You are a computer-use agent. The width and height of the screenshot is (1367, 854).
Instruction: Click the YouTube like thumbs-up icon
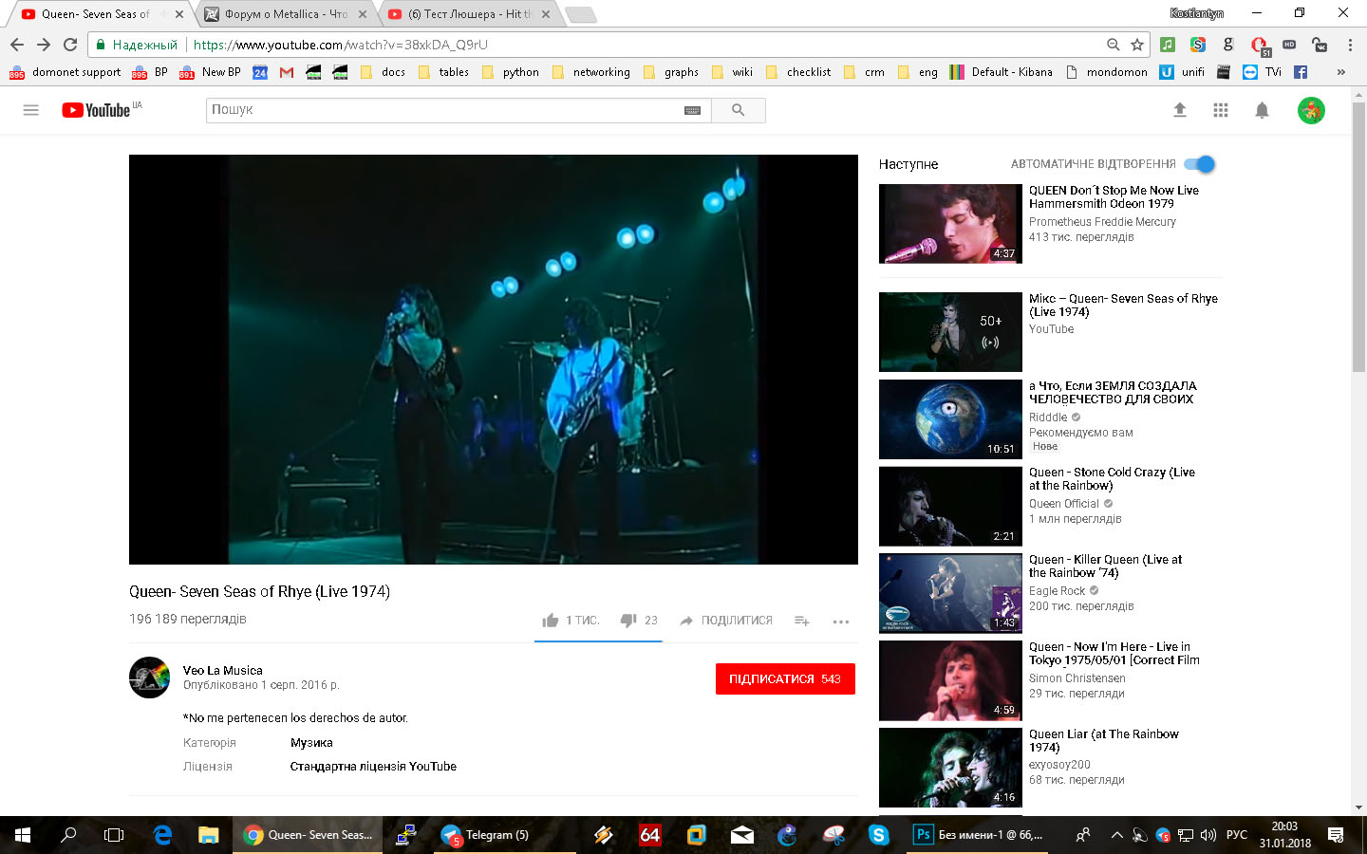[551, 621]
